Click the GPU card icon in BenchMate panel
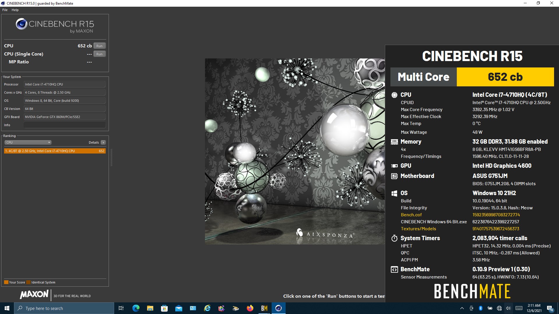The width and height of the screenshot is (559, 314). point(394,166)
